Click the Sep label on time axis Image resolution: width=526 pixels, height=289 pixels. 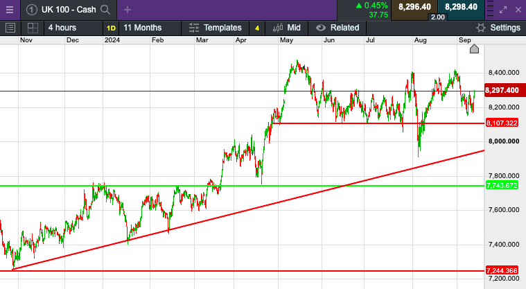pos(464,40)
